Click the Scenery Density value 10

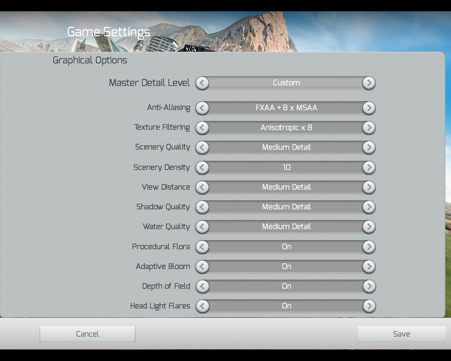(x=286, y=167)
